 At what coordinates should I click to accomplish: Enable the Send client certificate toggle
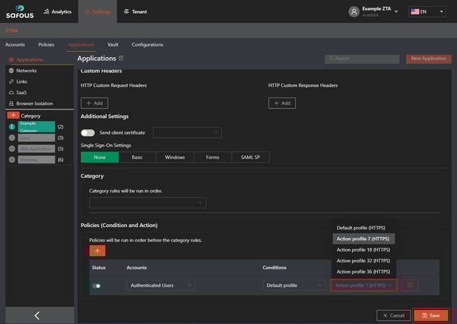coord(88,133)
